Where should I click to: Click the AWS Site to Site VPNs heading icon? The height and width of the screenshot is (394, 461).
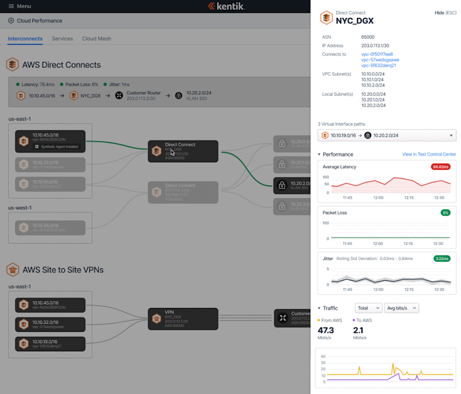(13, 269)
